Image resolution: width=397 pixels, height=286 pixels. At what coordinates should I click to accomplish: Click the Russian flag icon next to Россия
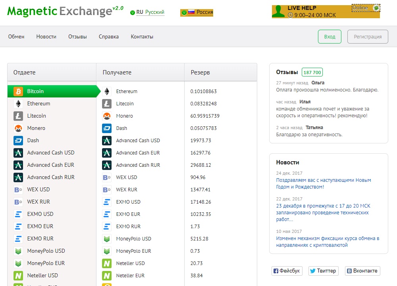point(191,12)
